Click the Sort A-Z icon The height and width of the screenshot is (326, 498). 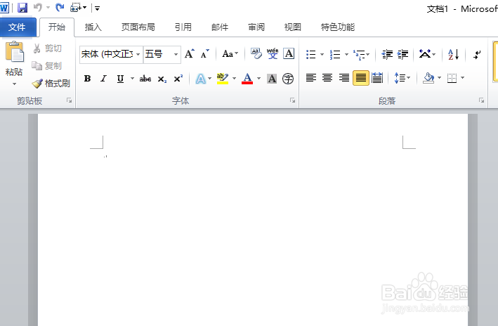(x=454, y=54)
